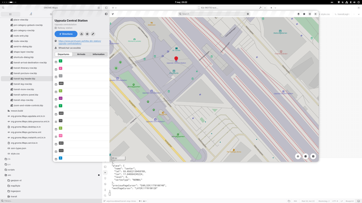Screen dimensions: 362x203
Task: Click the Kör MOTIS test run command title
Action: 209,7
